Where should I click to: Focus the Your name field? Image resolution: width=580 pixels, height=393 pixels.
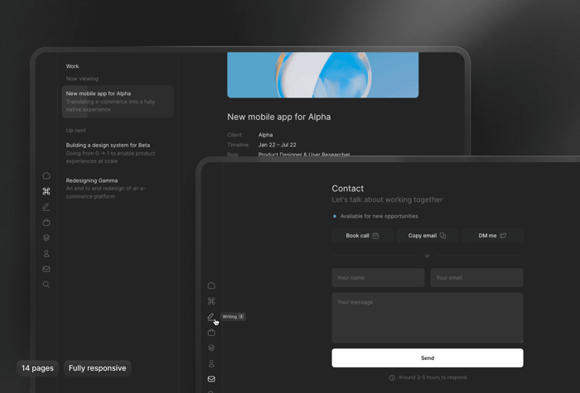378,278
